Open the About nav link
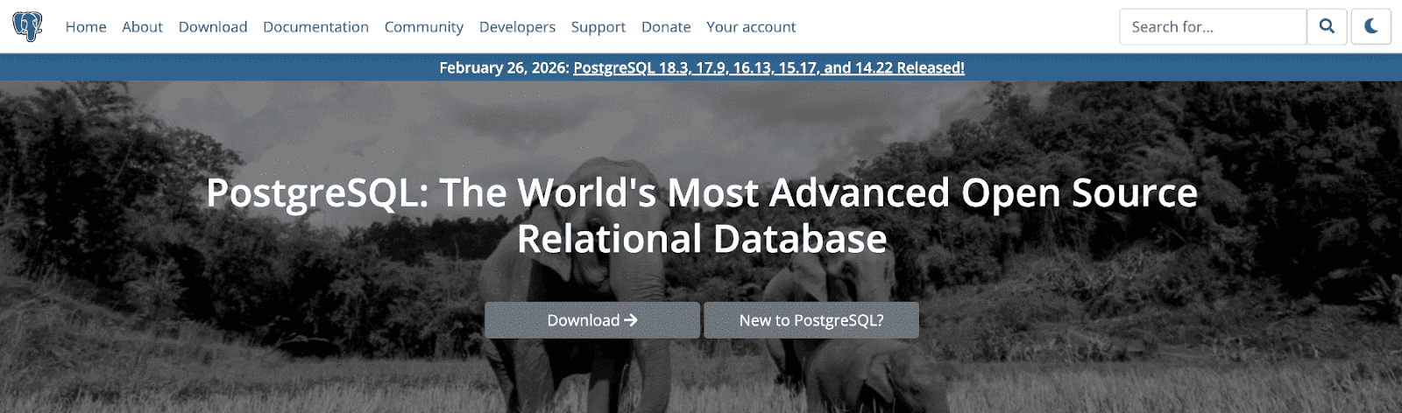Screen dimensions: 1402x413 click(x=142, y=27)
